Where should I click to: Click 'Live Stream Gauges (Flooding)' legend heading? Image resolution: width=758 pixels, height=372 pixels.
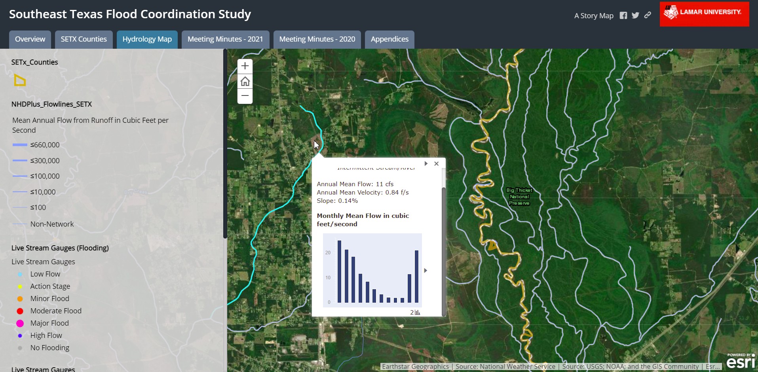(60, 248)
